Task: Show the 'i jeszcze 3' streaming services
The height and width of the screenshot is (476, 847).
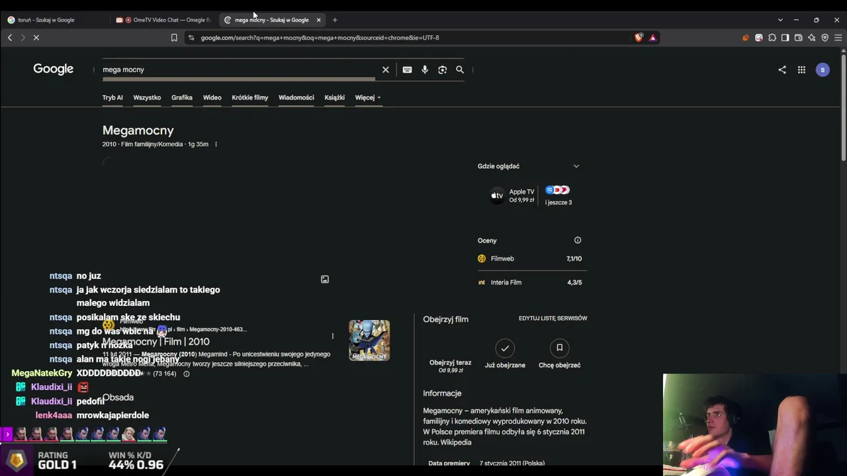Action: 558,196
